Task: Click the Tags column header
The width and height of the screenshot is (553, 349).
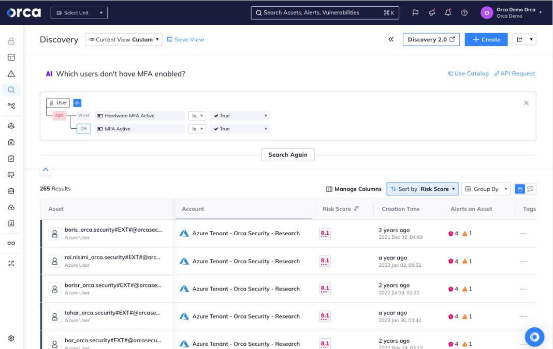Action: coord(529,209)
